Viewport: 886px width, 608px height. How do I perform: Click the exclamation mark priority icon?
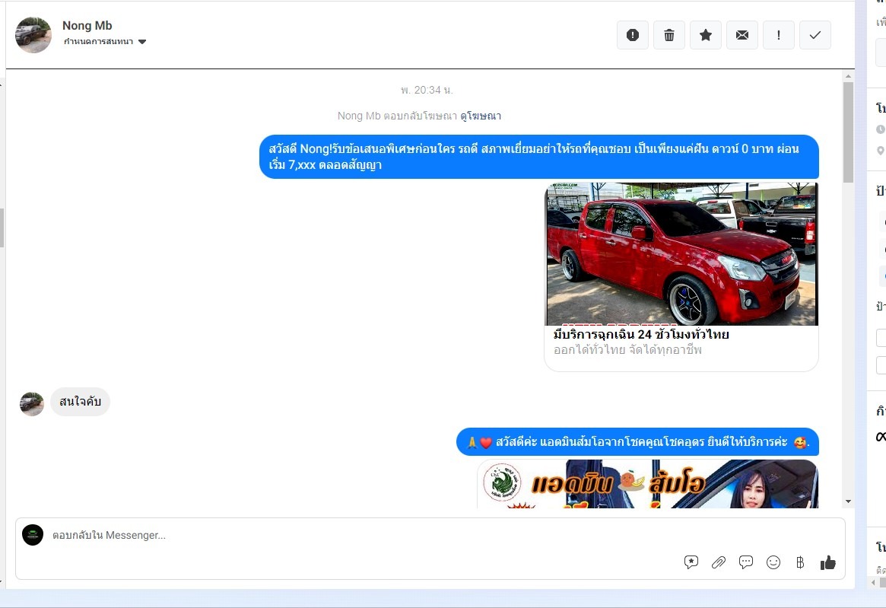coord(779,35)
